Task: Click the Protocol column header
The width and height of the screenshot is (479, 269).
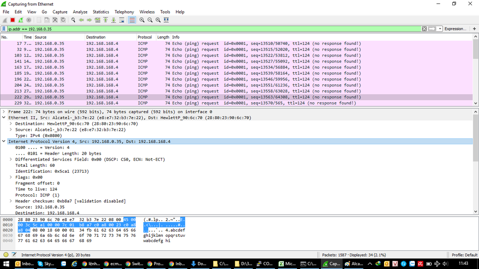Action: tap(145, 37)
